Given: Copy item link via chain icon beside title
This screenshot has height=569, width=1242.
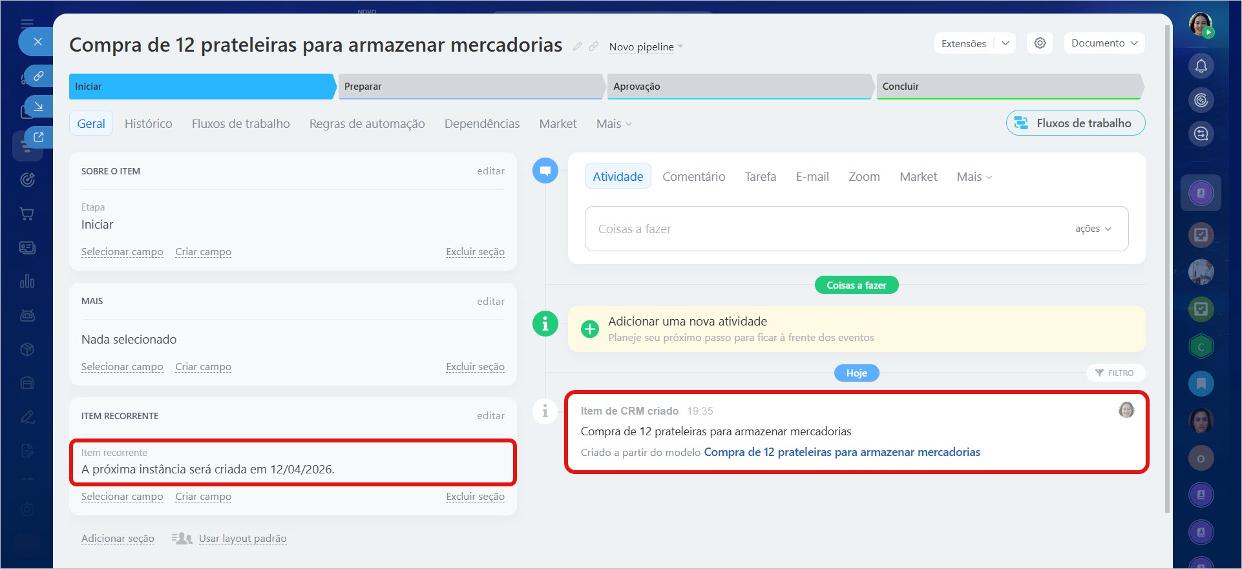Looking at the screenshot, I should click(593, 47).
